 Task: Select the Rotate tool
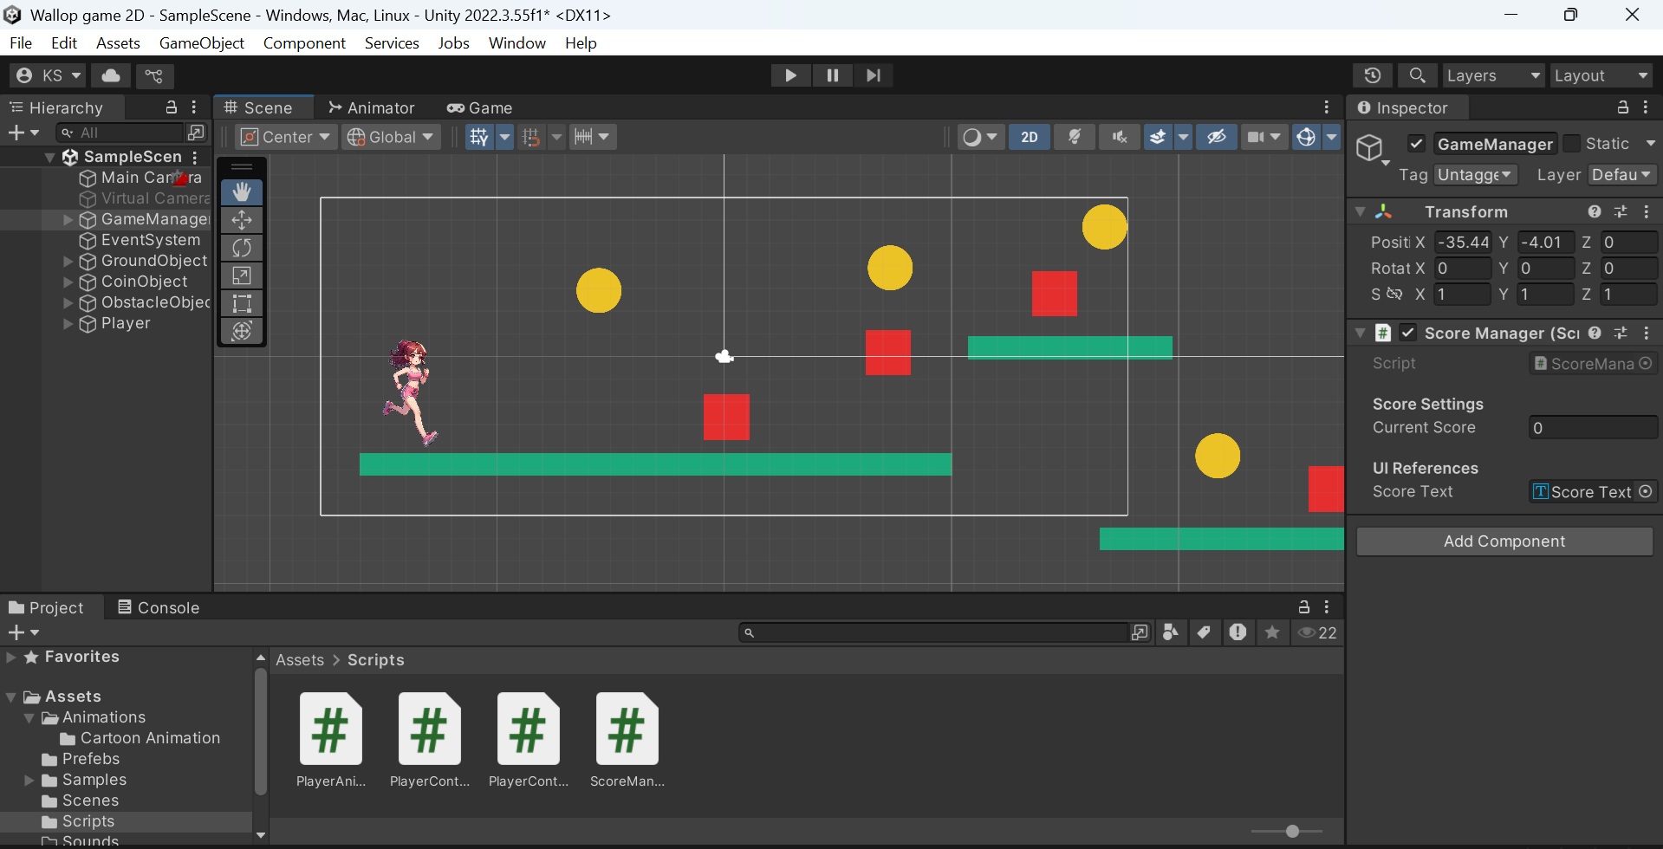click(x=242, y=248)
